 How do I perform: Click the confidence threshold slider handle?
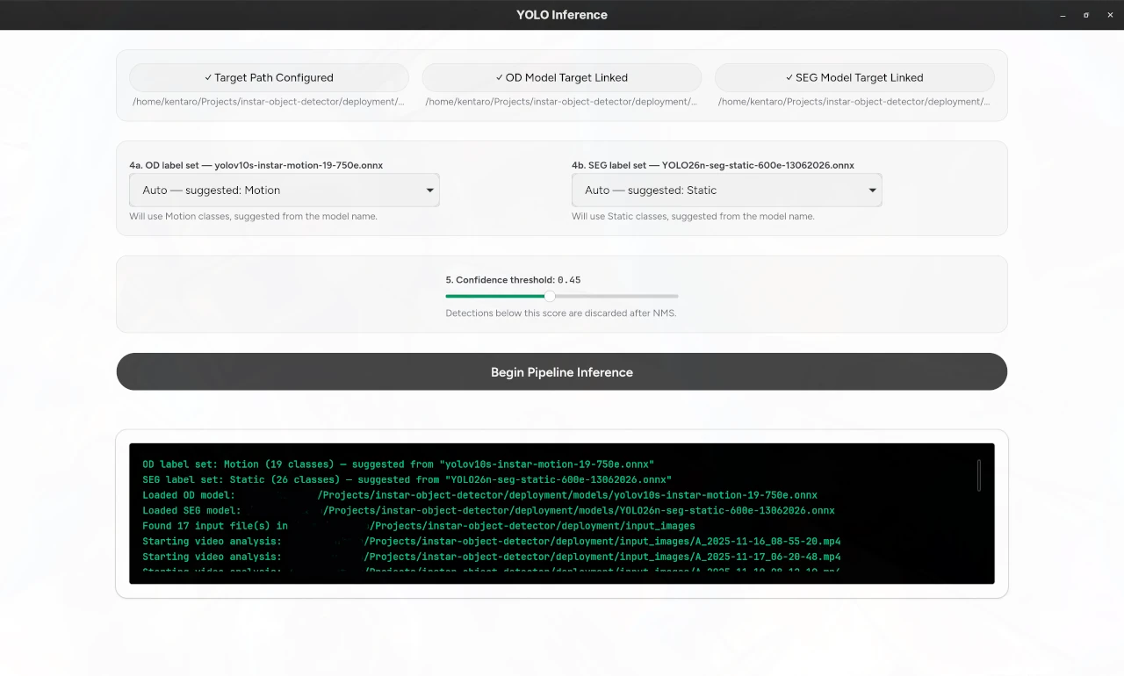coord(550,296)
